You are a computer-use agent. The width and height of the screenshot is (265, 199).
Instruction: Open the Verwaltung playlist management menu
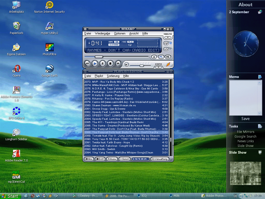(x=160, y=159)
